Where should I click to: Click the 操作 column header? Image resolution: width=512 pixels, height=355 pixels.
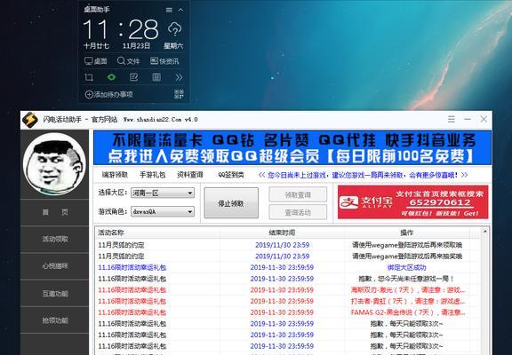pyautogui.click(x=407, y=233)
